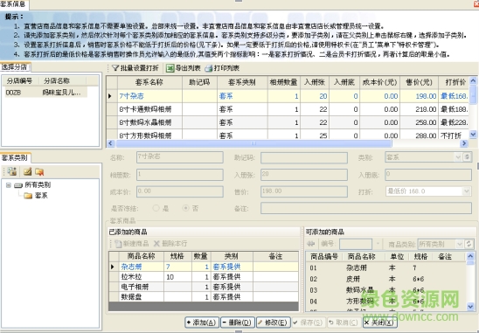Select 电子相册 in added products
Image resolution: width=479 pixels, height=333 pixels.
point(204,287)
